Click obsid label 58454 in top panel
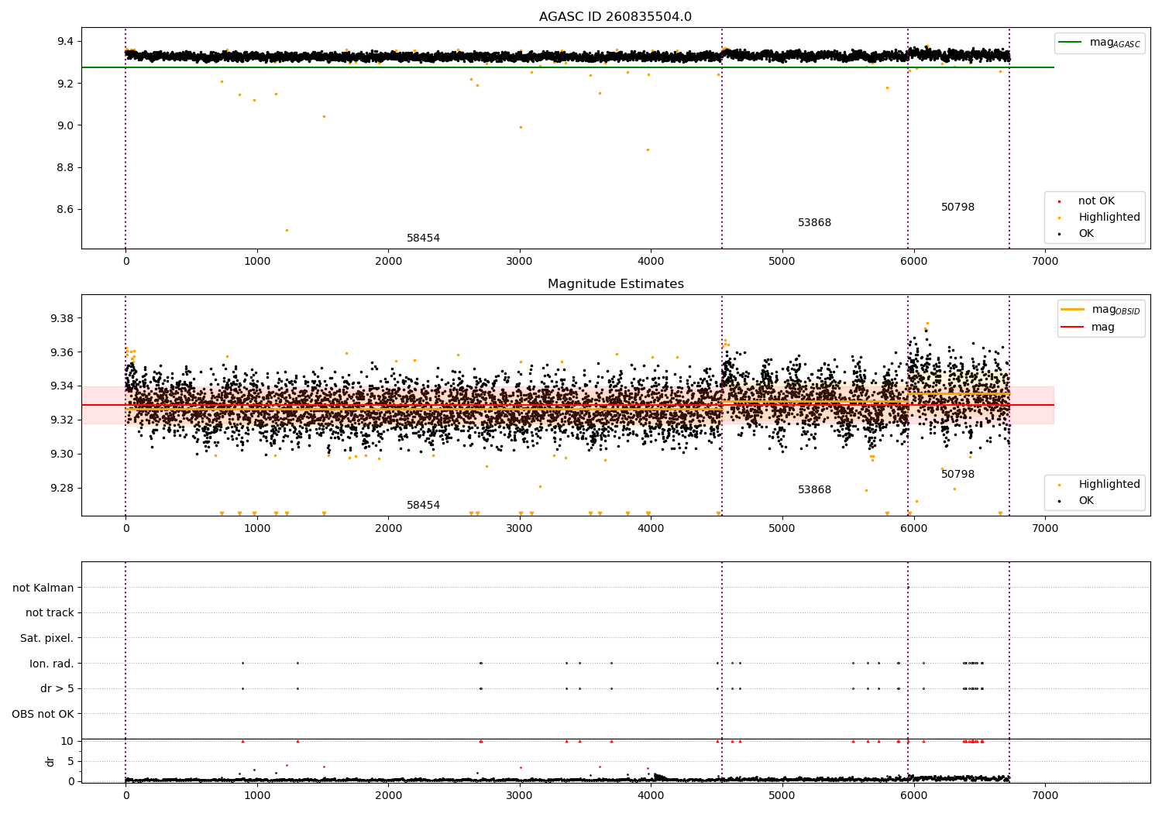This screenshot has width=1162, height=813. [423, 238]
